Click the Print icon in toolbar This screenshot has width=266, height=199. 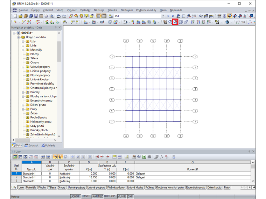pyautogui.click(x=47, y=16)
